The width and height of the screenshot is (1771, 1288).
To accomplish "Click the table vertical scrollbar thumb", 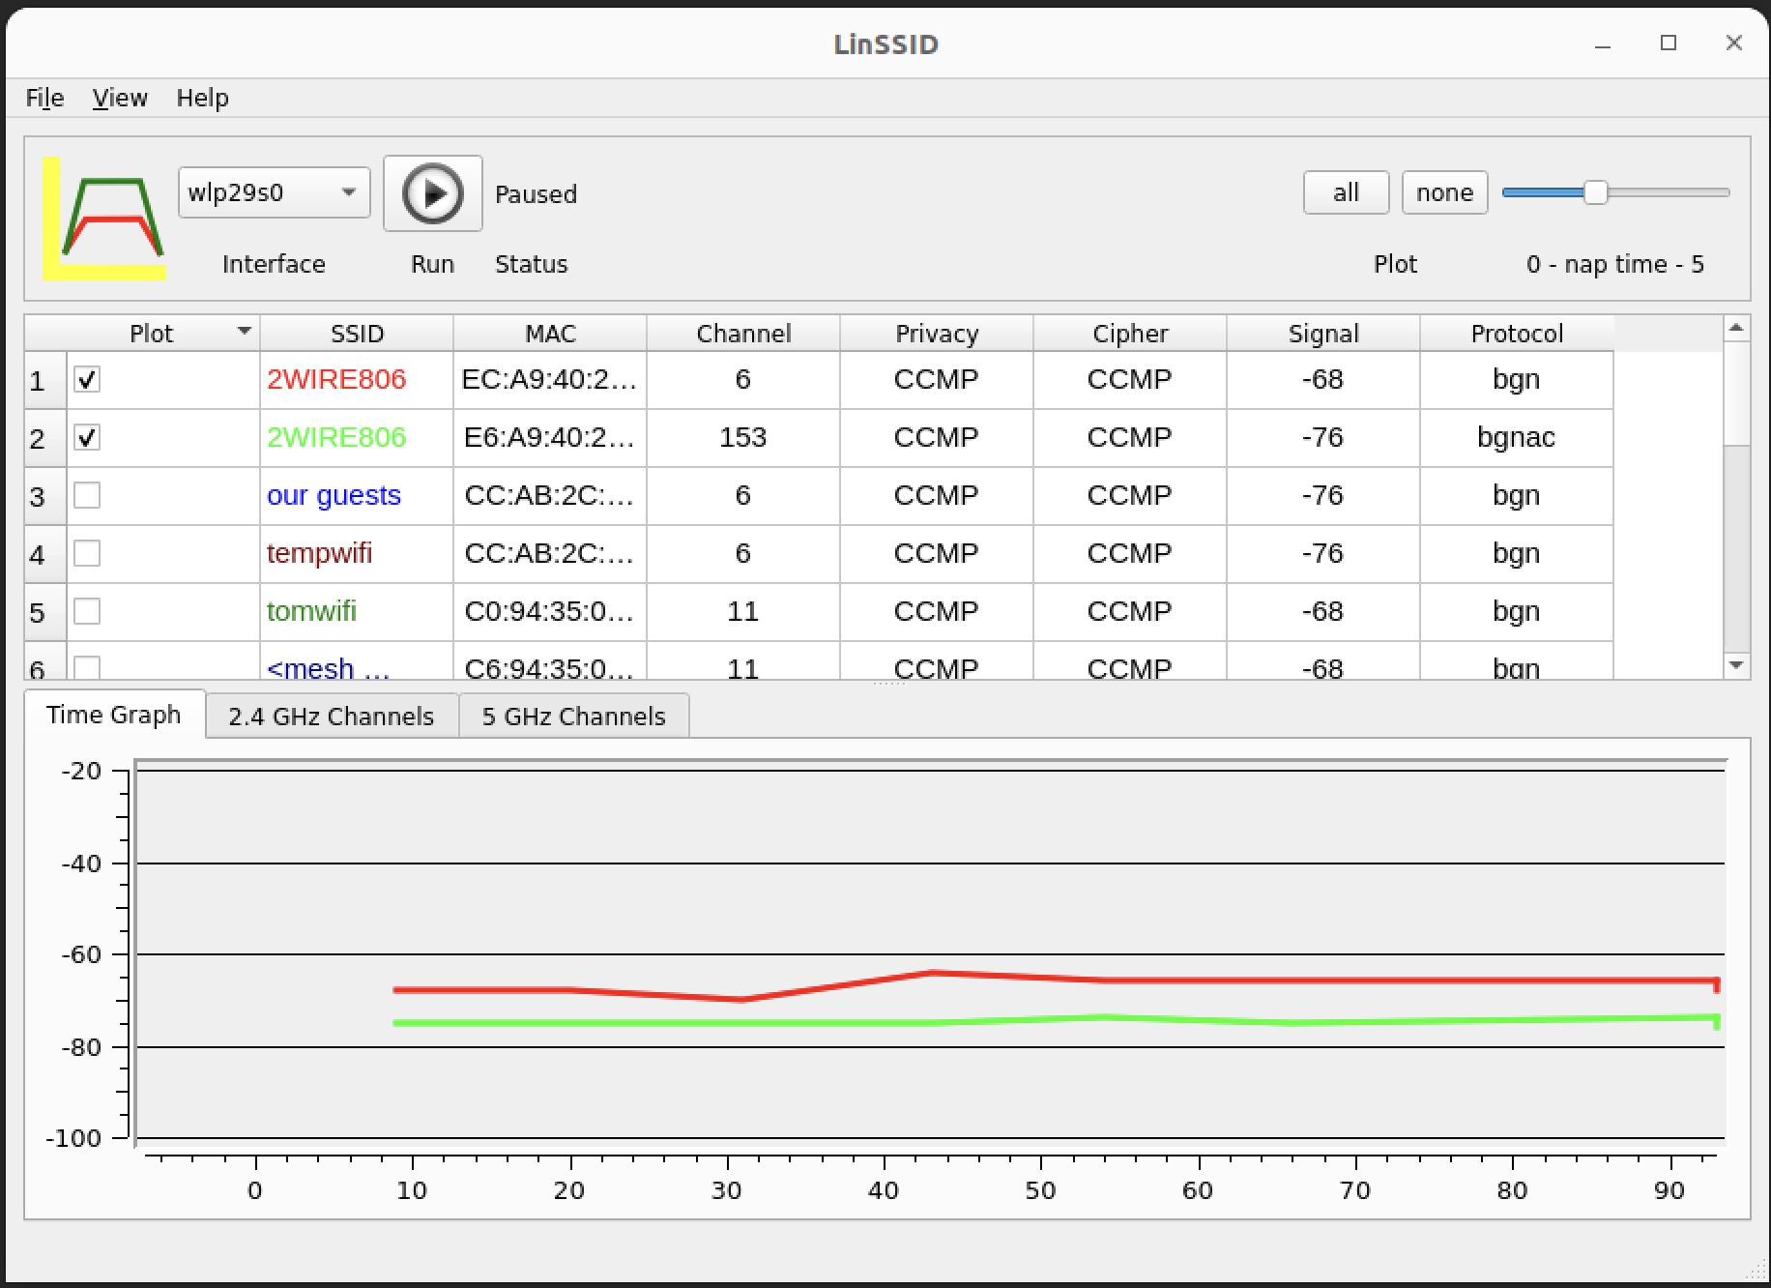I will tap(1736, 393).
